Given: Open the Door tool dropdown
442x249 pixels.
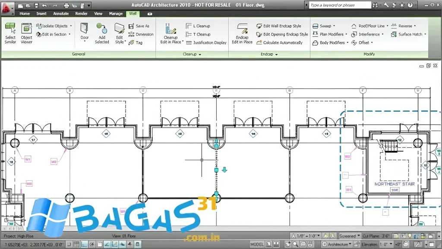Looking at the screenshot, I should 85,41.
